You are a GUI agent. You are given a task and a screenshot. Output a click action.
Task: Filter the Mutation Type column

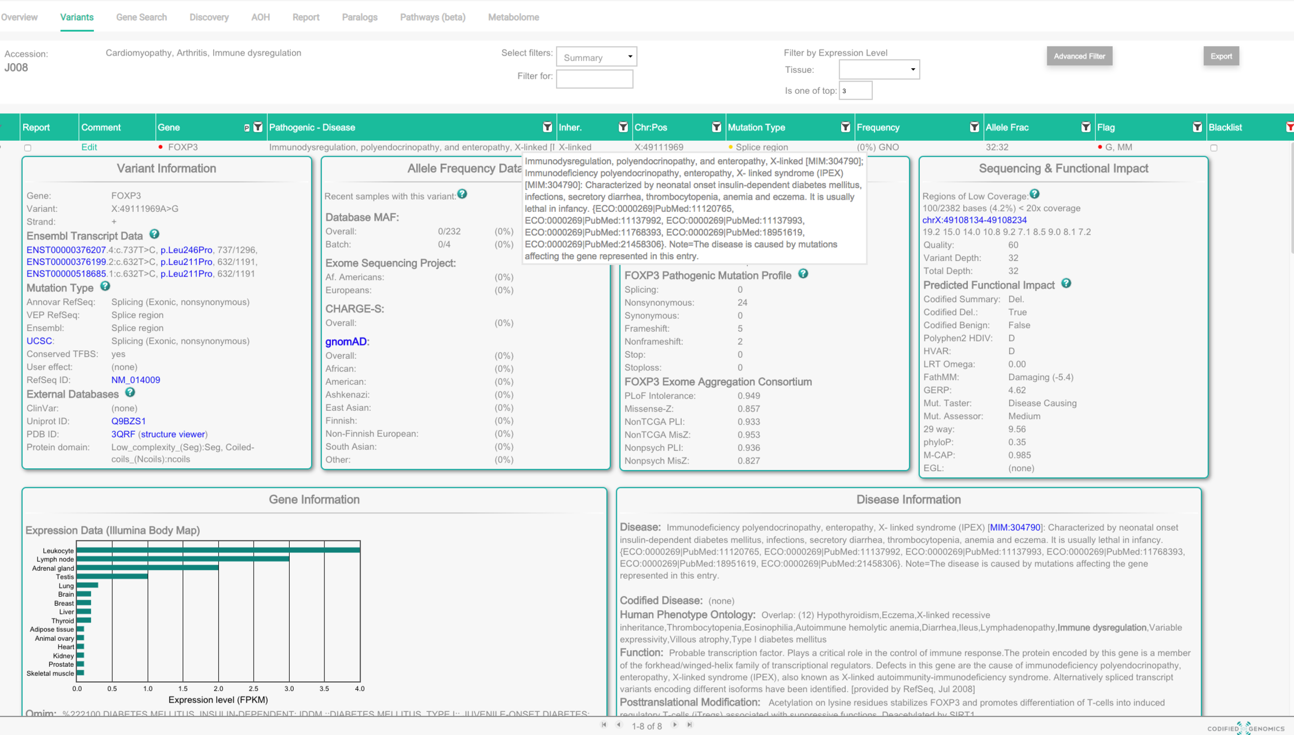[x=846, y=127]
